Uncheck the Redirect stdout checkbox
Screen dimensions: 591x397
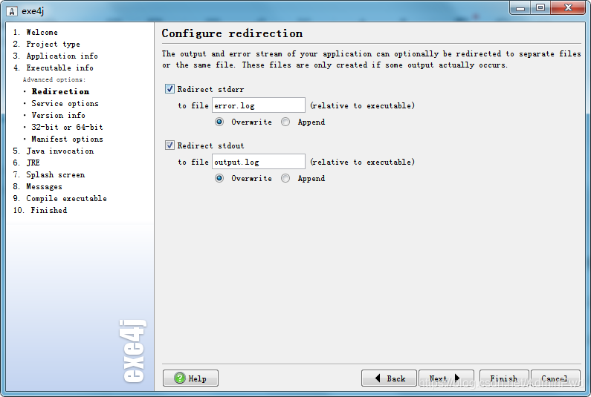(169, 145)
